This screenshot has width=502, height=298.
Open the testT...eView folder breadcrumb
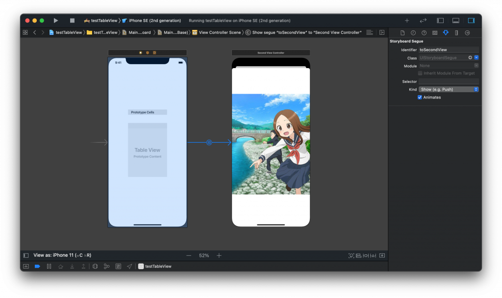click(x=102, y=32)
